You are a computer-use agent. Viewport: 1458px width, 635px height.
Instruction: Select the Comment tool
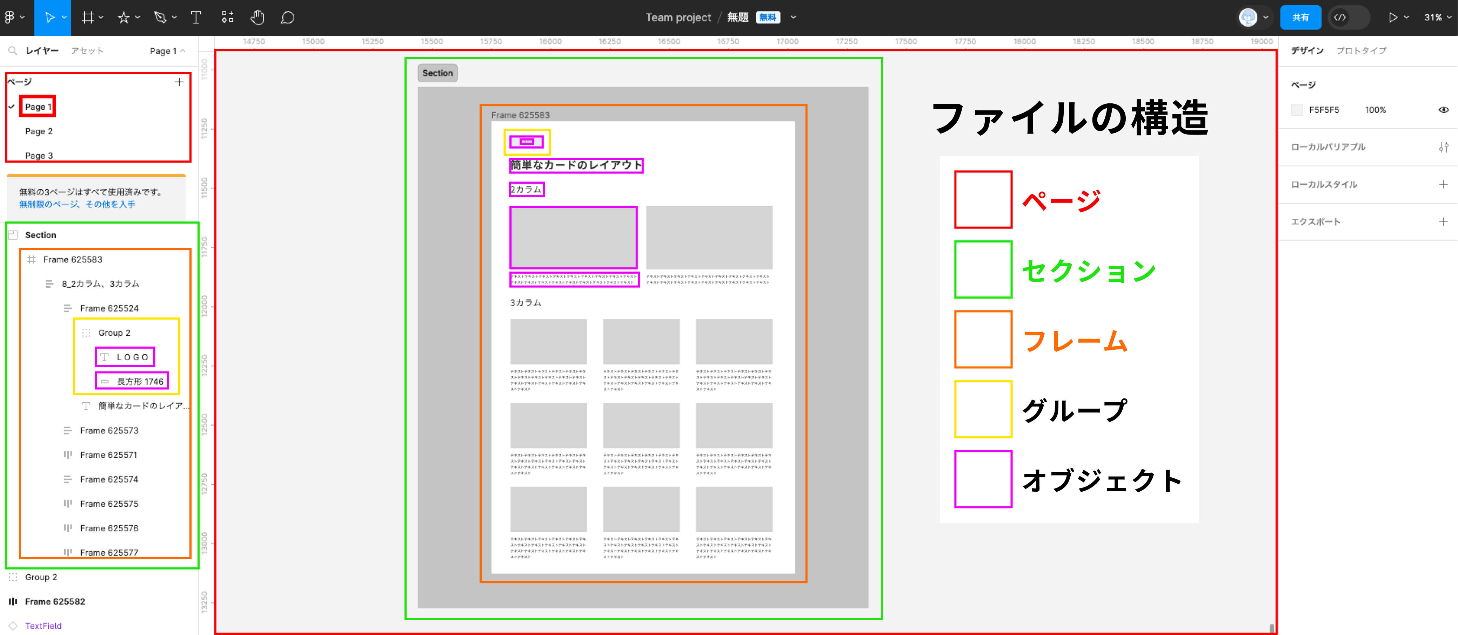click(288, 18)
